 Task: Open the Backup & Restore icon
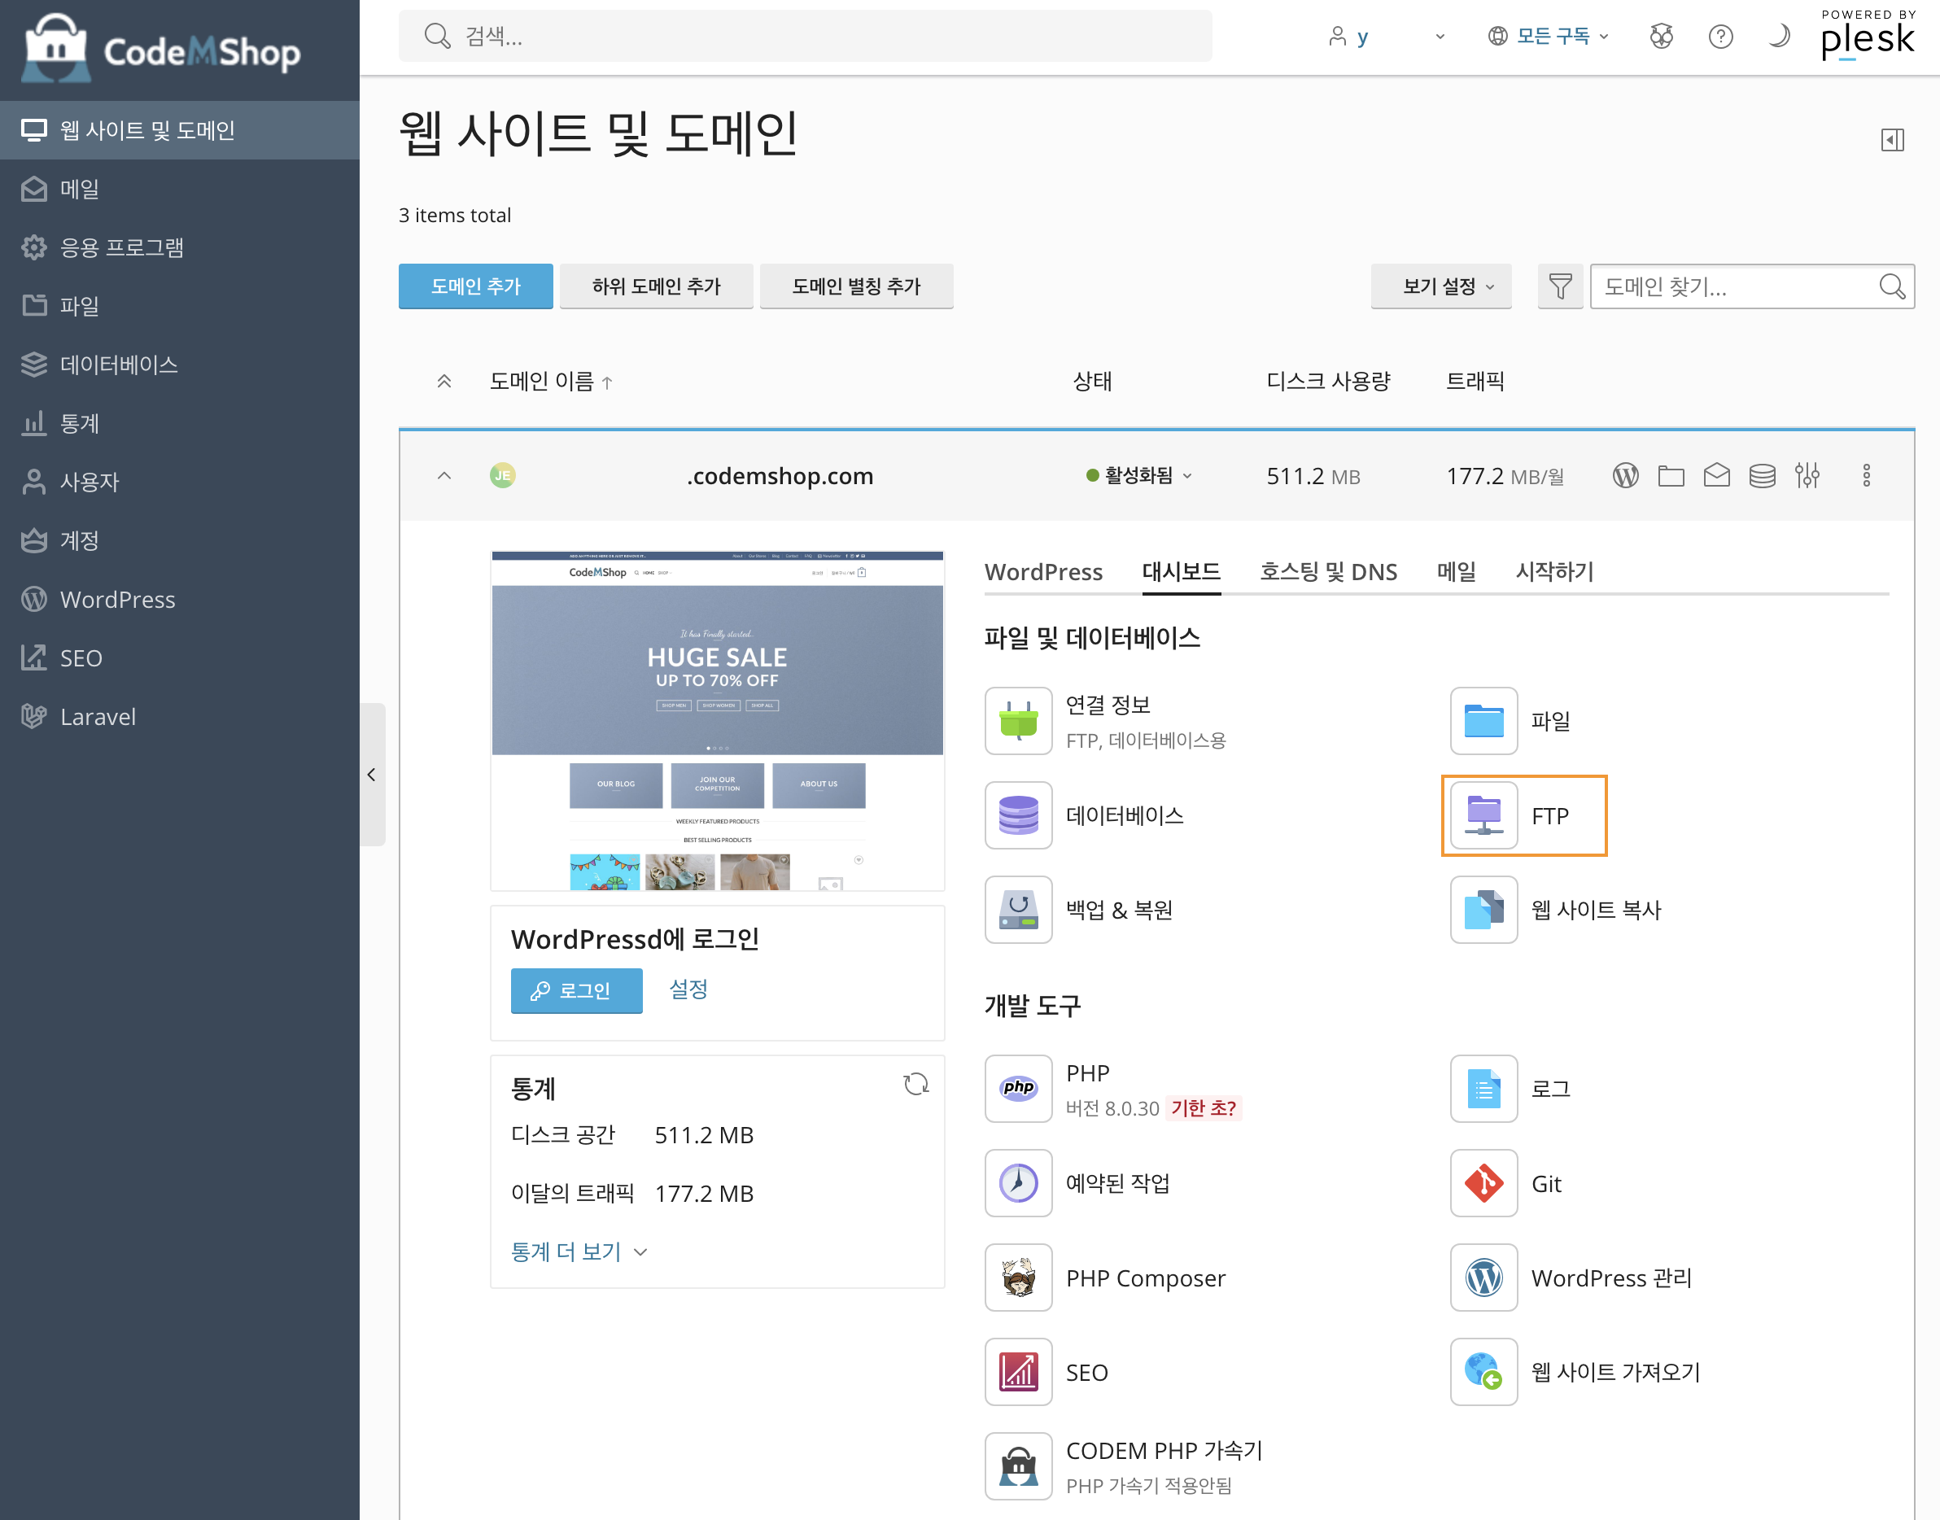(1018, 910)
